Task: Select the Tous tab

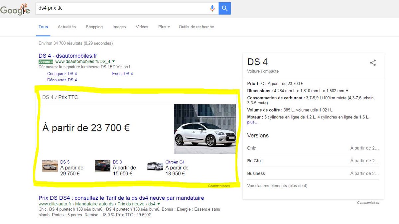Action: [x=43, y=27]
